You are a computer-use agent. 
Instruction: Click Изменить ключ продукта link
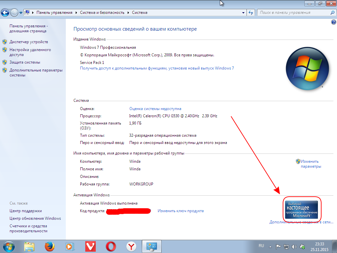point(181,211)
